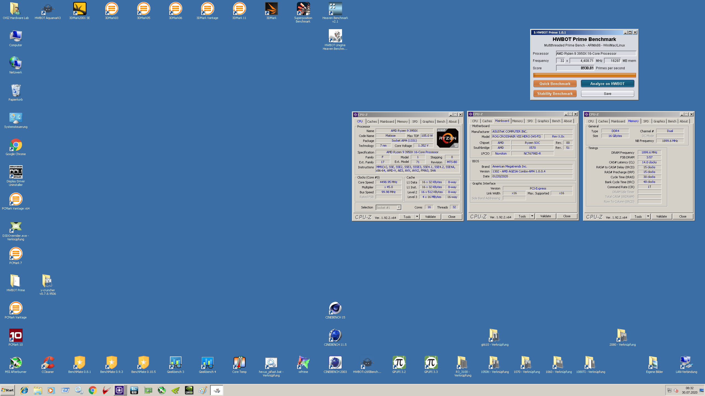
Task: Open the 3DMark03 desktop shortcut
Action: coord(112,11)
